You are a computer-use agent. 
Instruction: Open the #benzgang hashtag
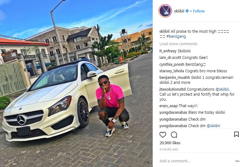coord(176,36)
